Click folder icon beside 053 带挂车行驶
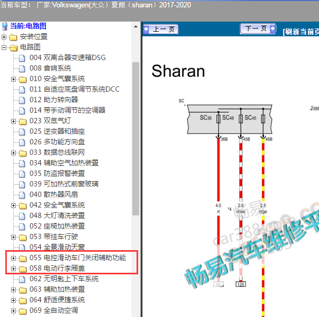 click(23, 237)
